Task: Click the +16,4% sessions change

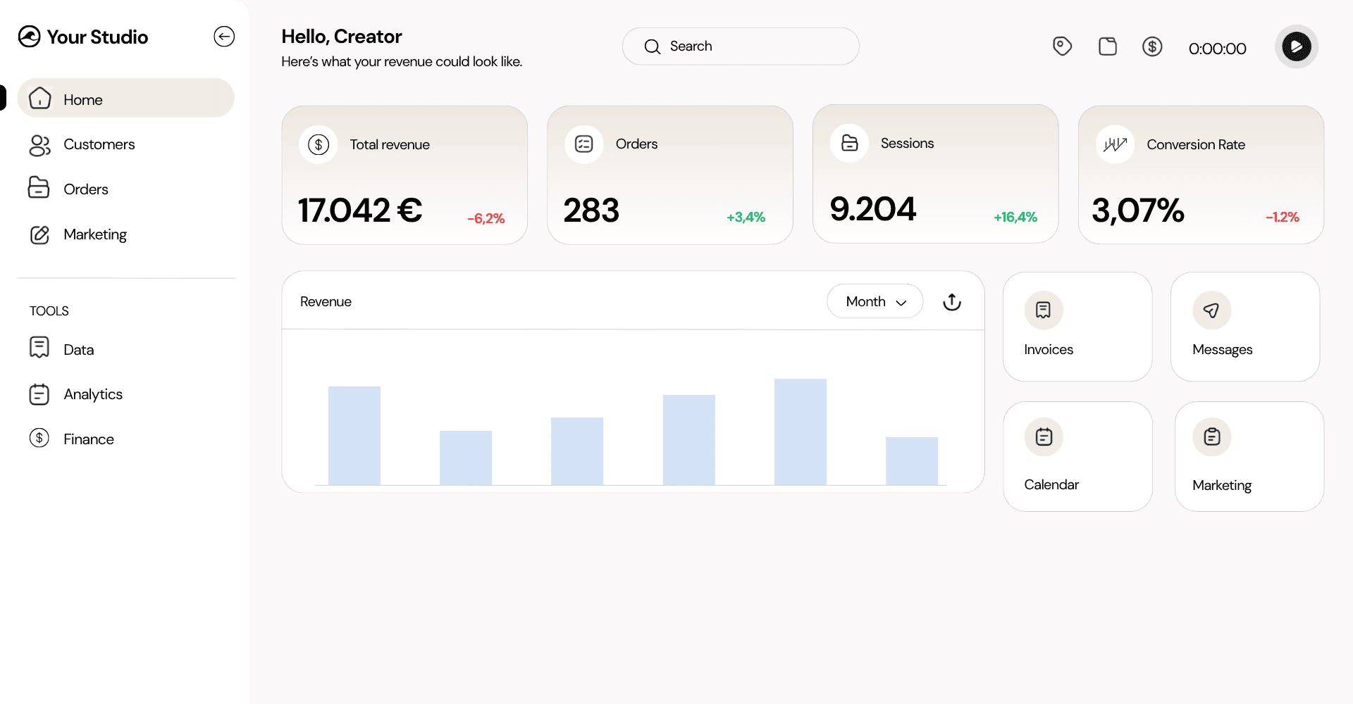Action: point(1015,218)
